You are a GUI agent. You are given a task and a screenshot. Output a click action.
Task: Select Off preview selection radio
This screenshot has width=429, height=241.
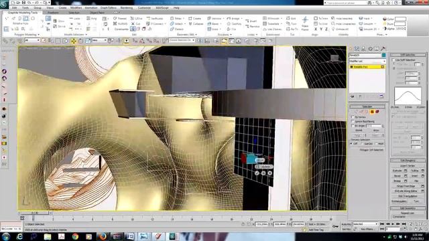coord(351,143)
